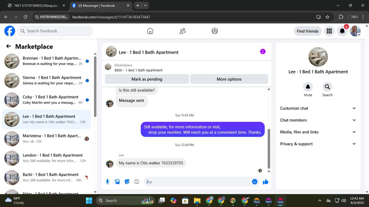Viewport: 369px width, 207px height.
Task: Choose a sticker icon
Action: click(x=127, y=182)
